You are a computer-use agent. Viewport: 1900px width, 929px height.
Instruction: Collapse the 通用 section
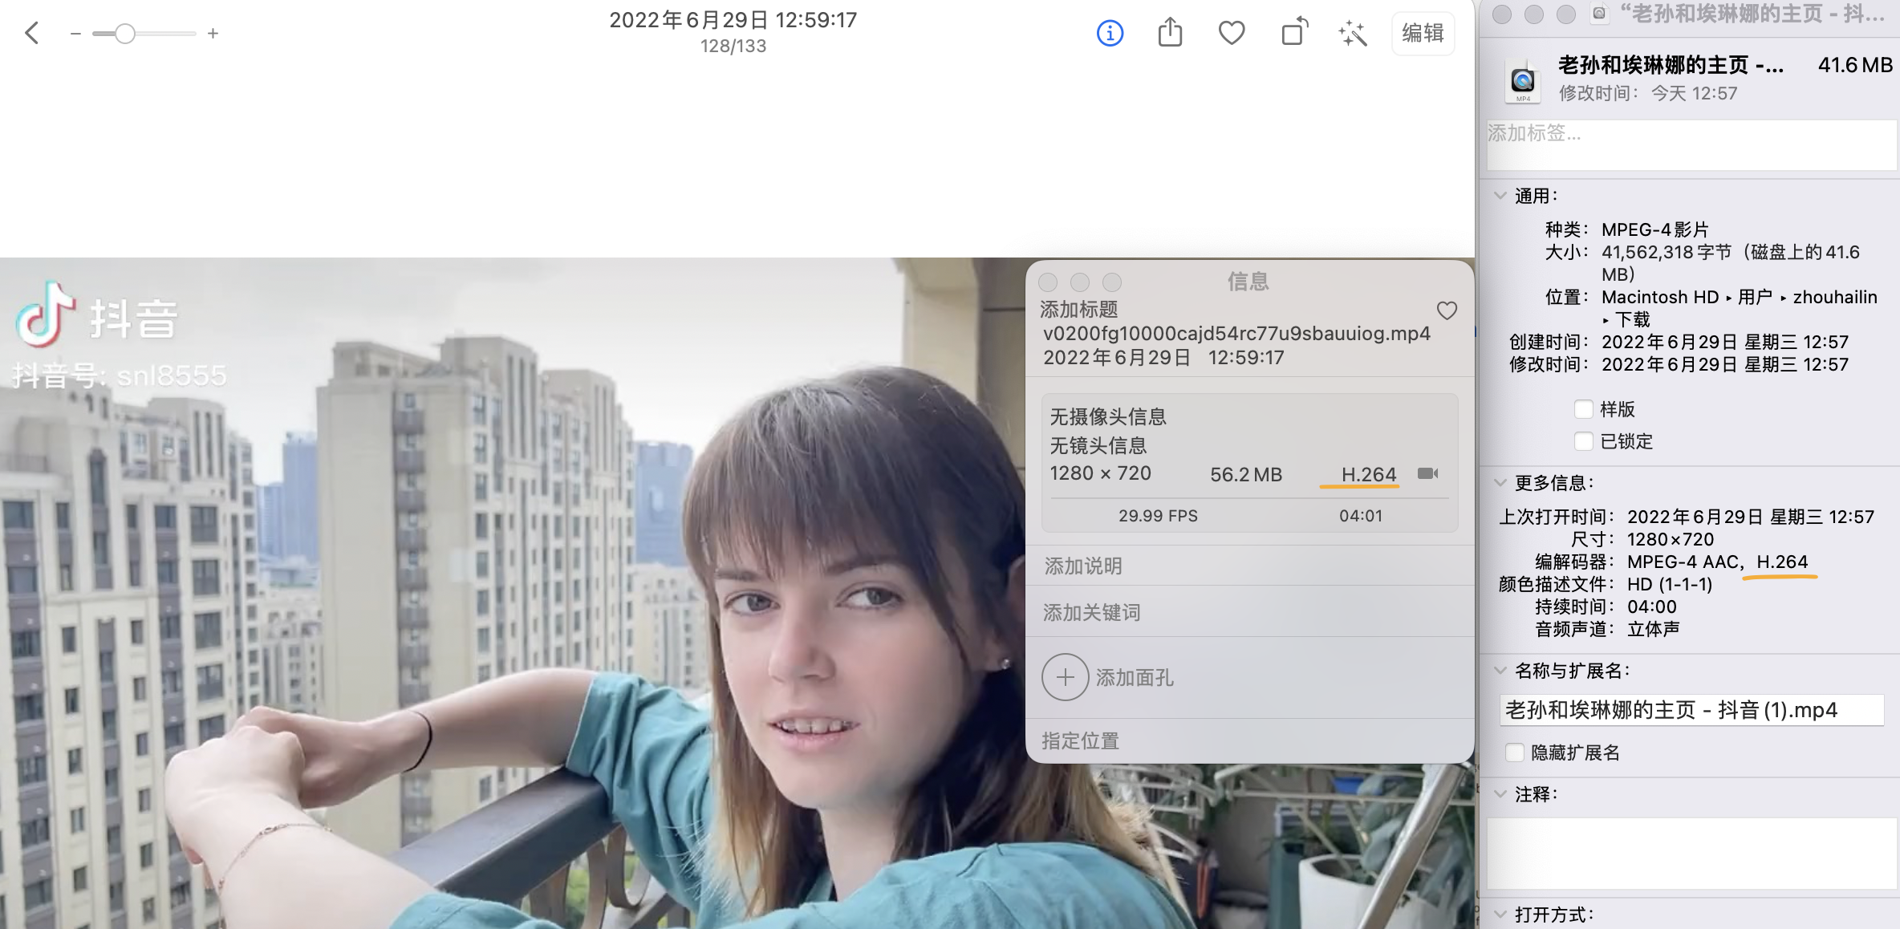tap(1500, 195)
